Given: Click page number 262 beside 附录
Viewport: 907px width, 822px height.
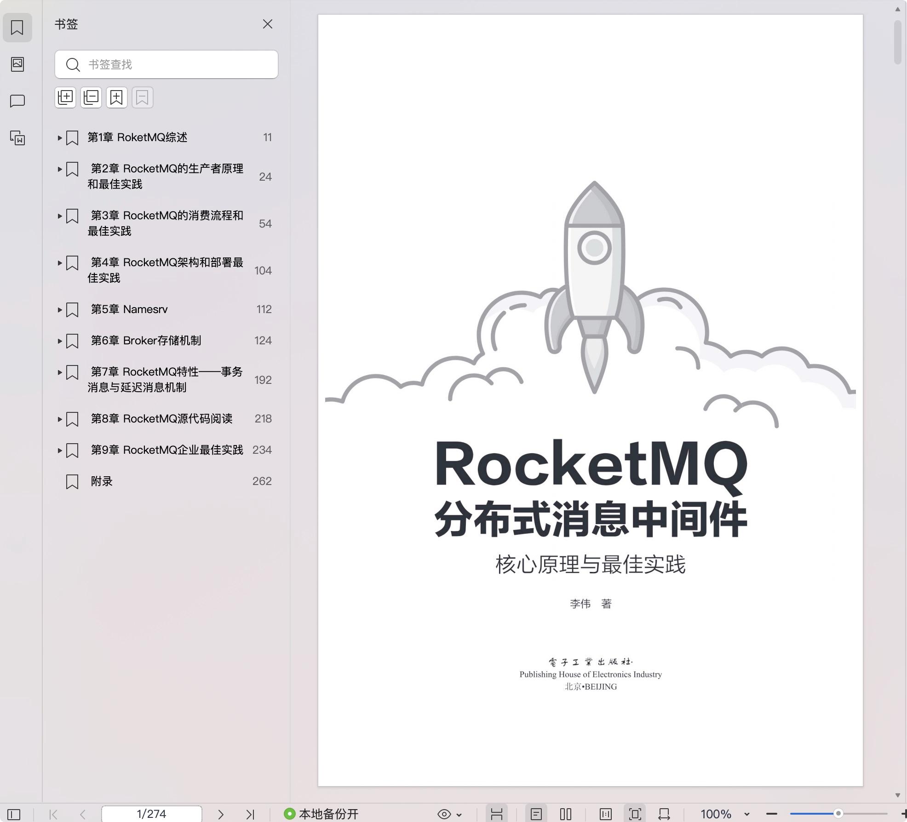Looking at the screenshot, I should click(x=262, y=481).
